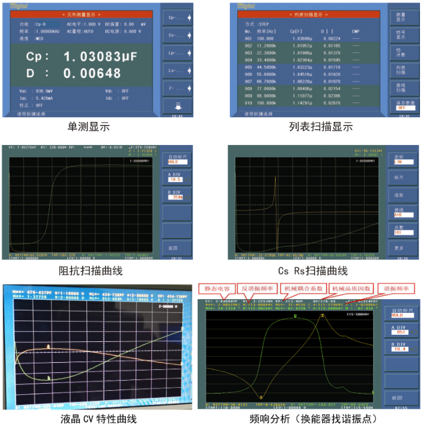This screenshot has width=423, height=427.
Task: Click the down-arrow more softkey in single measurement panel
Action: pyautogui.click(x=178, y=106)
